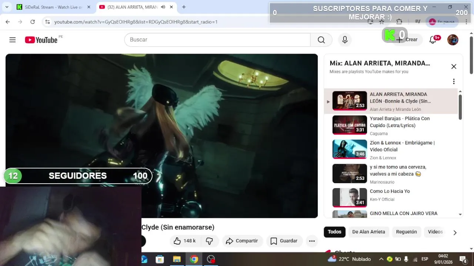Dislike the video with the thumbs-down icon

(x=210, y=241)
